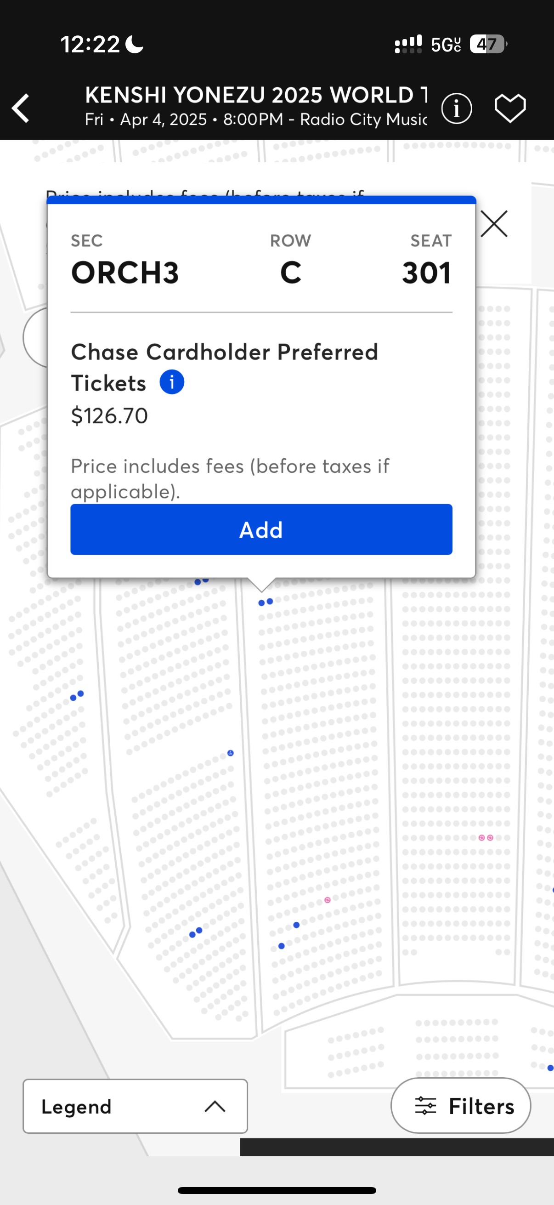
Task: Tap blue info icon beside Tickets
Action: (x=172, y=382)
